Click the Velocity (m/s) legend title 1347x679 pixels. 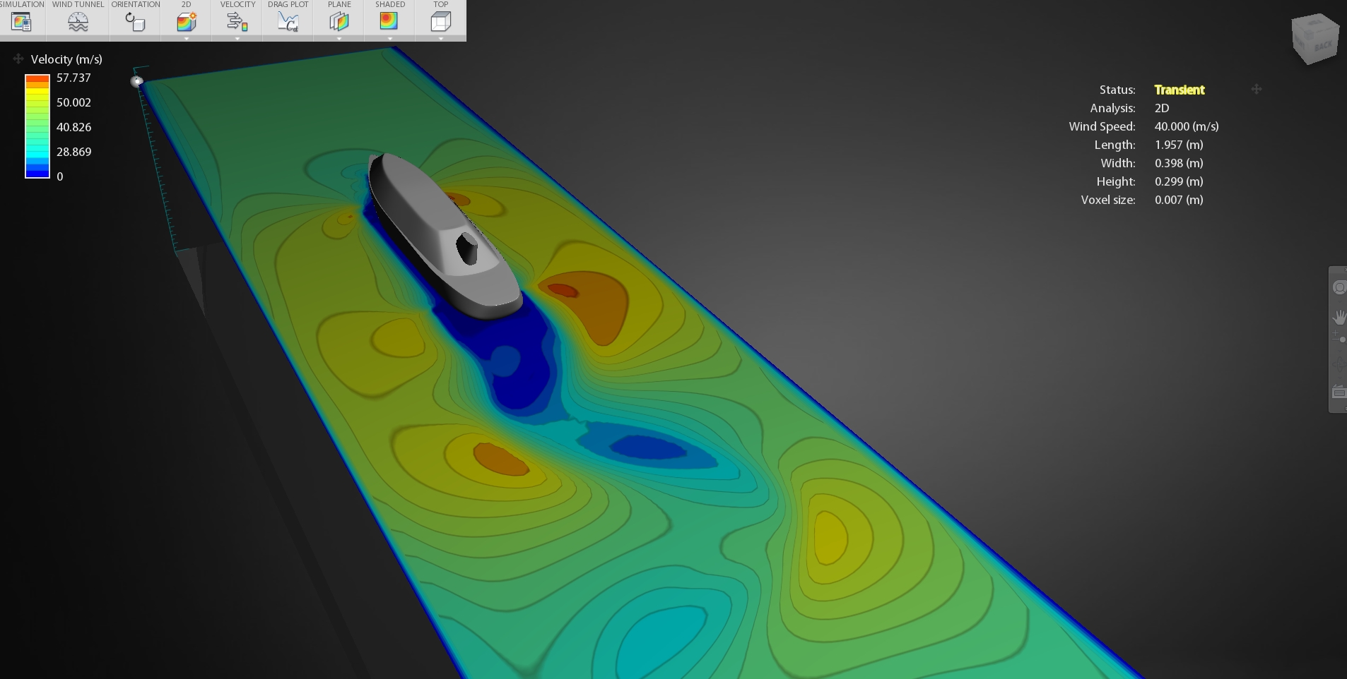66,59
